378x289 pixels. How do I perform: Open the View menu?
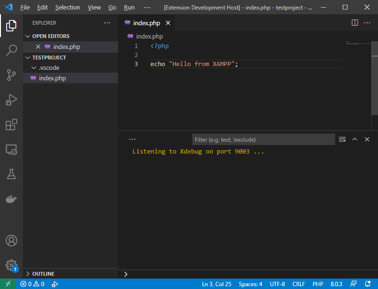click(94, 8)
